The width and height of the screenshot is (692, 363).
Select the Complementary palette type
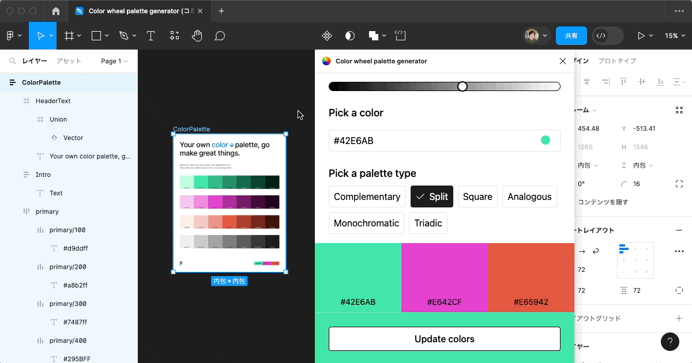click(x=367, y=196)
